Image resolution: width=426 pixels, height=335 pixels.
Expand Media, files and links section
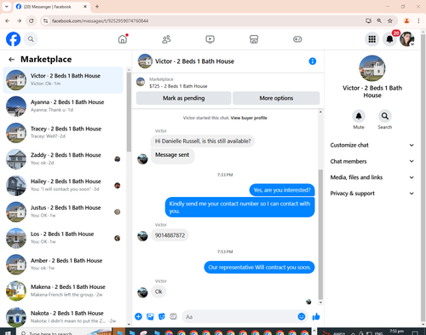(x=372, y=177)
